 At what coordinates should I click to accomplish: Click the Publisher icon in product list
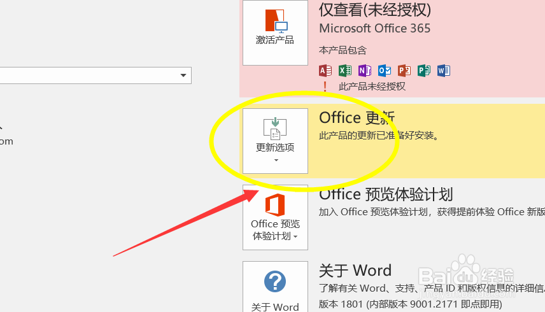424,71
